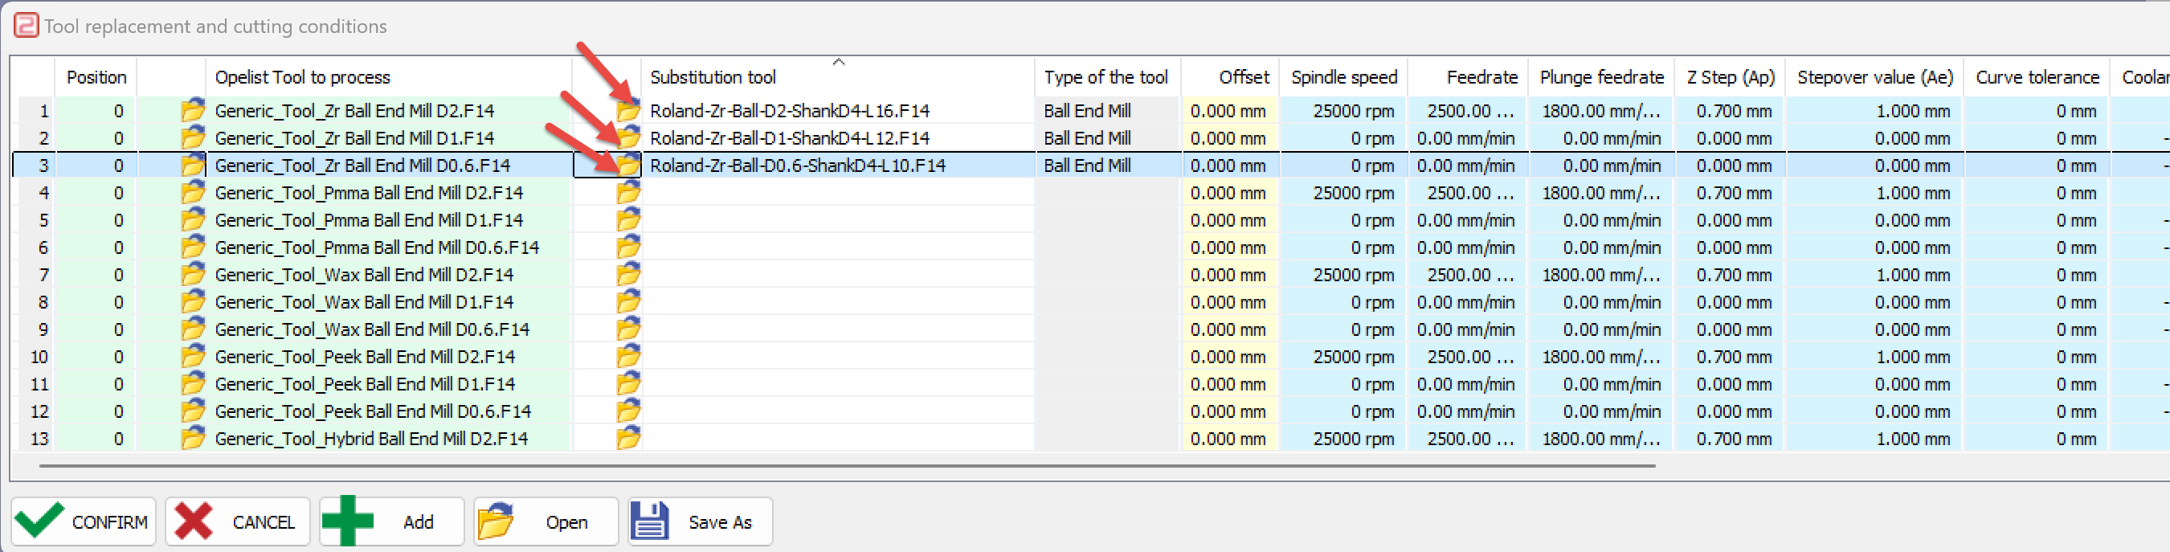Image resolution: width=2170 pixels, height=552 pixels.
Task: Click the horizontal scrollbar under the table
Action: coord(847,465)
